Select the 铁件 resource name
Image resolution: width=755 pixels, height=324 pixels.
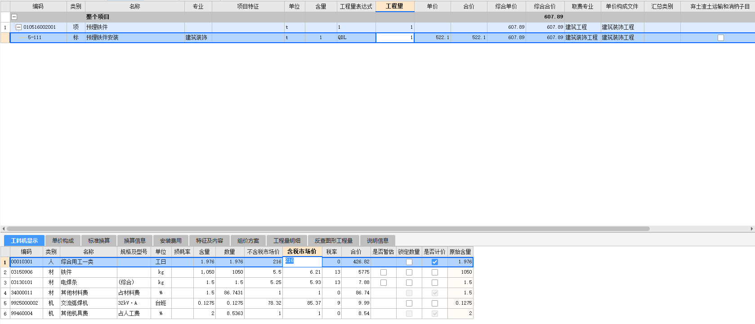tap(66, 272)
